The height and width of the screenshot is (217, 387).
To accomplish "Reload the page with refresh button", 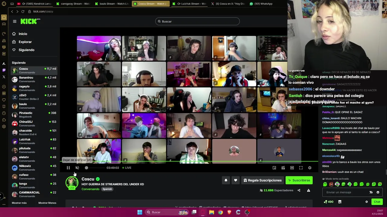I will (23, 11).
